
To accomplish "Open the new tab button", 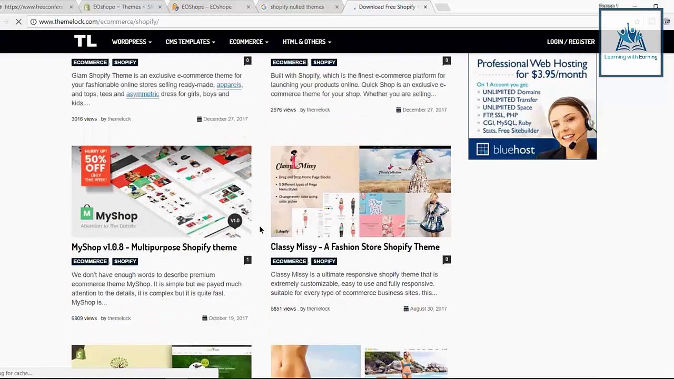I will coord(443,7).
